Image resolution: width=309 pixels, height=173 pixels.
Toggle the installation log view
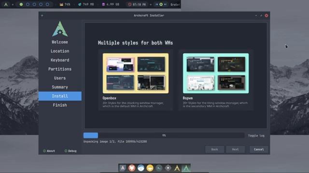[256, 136]
